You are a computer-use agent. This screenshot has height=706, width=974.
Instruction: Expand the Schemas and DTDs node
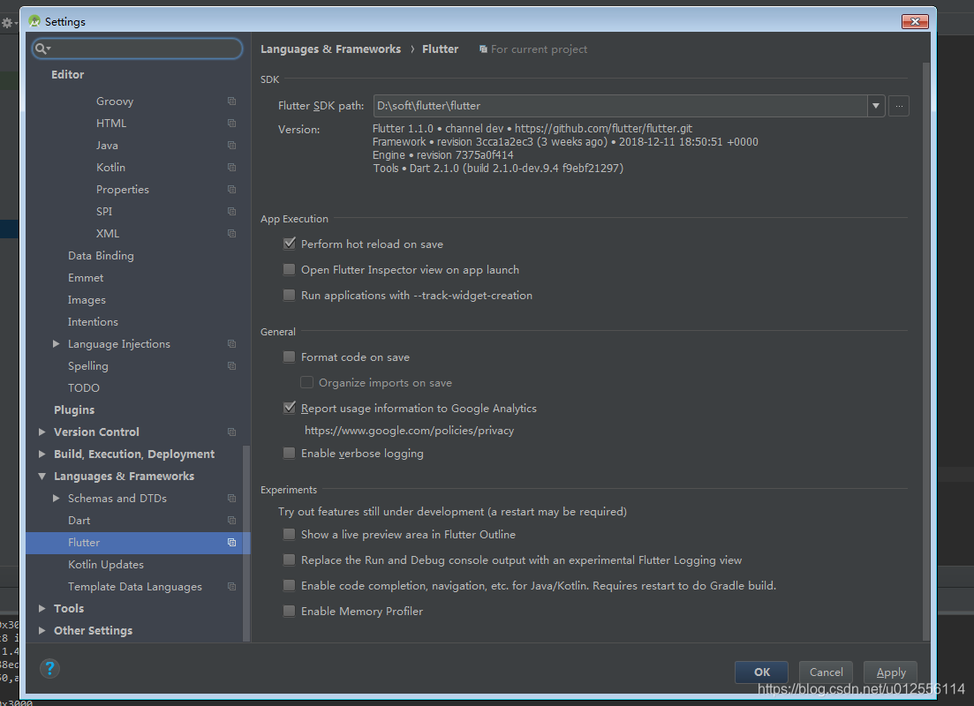coord(56,498)
